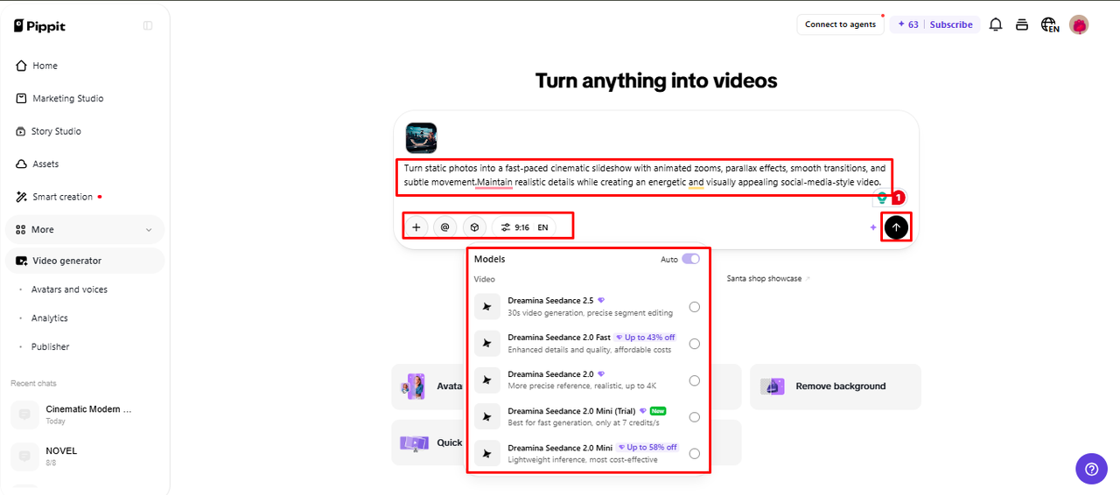The height and width of the screenshot is (495, 1120).
Task: Open the purple help question mark button
Action: point(1091,469)
